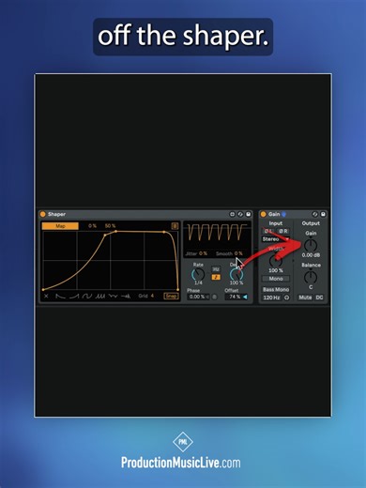Click the bass mono audition headphone icon

tap(286, 297)
